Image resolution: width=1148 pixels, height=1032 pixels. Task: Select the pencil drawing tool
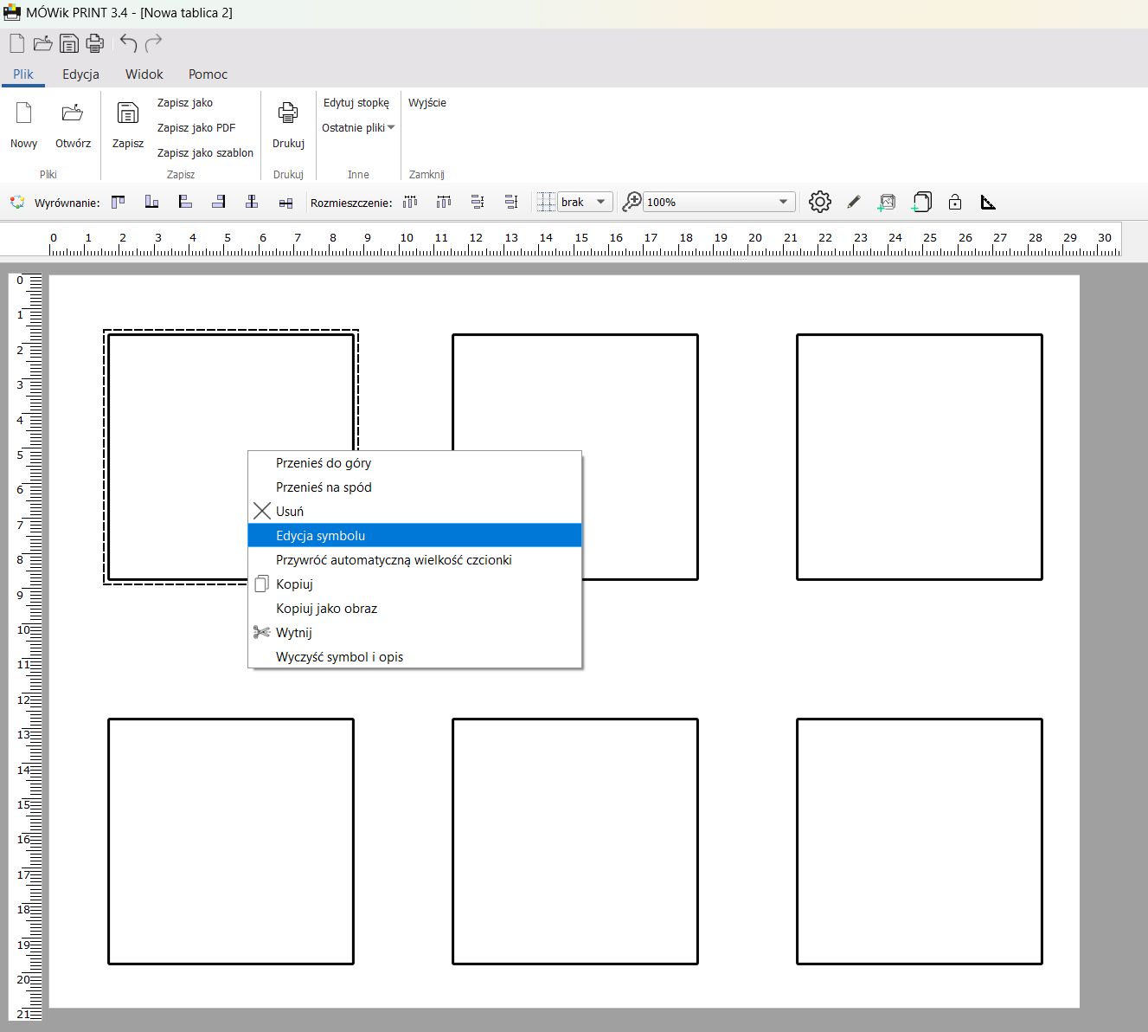(x=854, y=202)
